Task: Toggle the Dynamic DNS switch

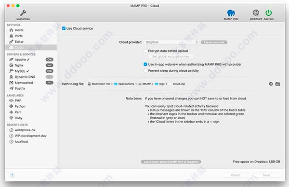Action: pyautogui.click(x=50, y=77)
